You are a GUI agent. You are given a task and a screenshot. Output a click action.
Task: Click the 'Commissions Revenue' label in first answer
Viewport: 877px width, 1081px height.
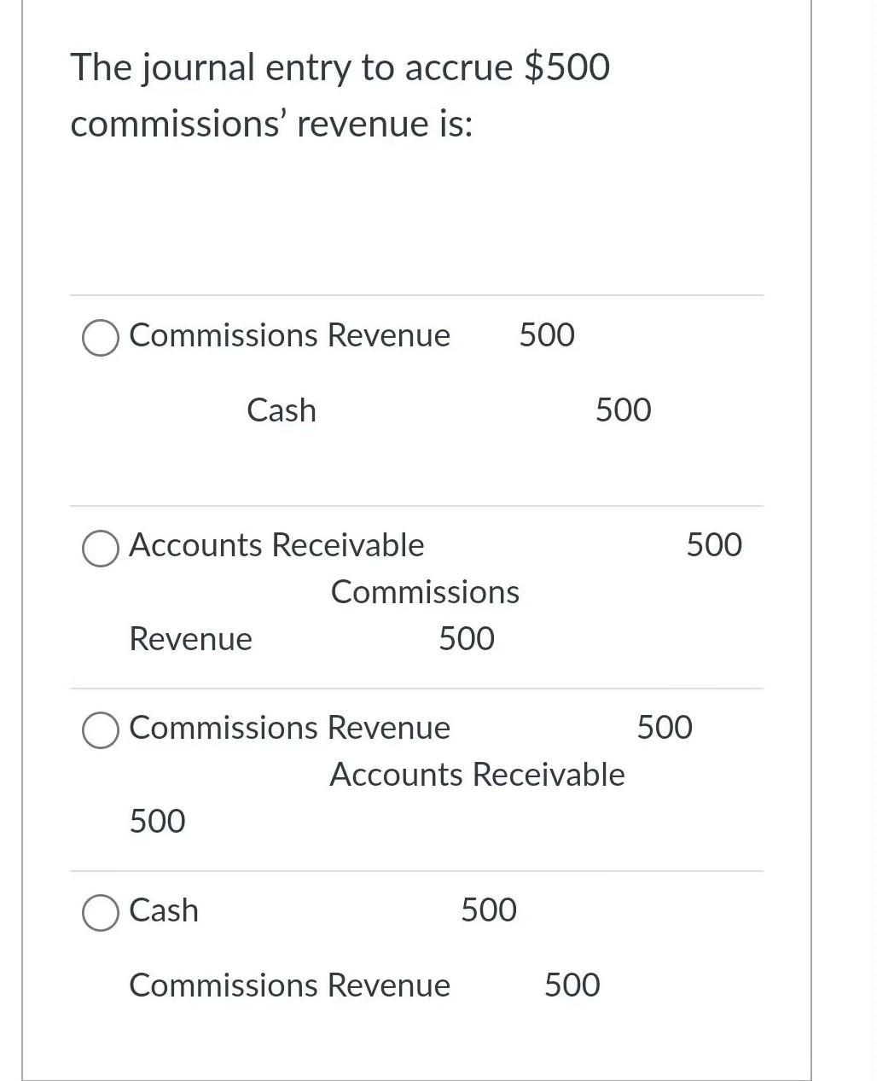289,335
